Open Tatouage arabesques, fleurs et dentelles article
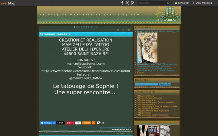 click(x=156, y=102)
